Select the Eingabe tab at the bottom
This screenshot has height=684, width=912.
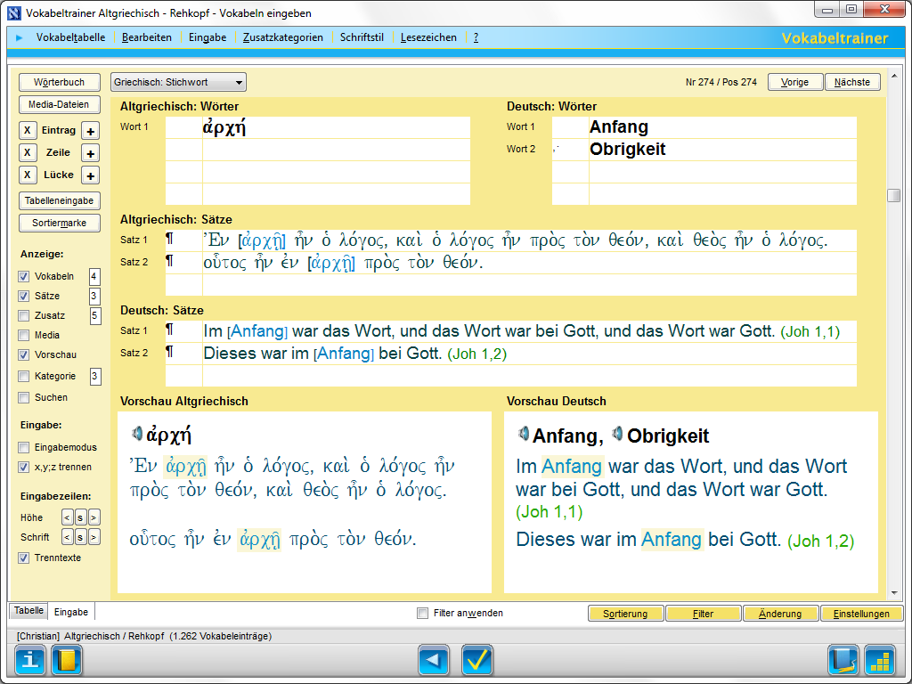click(x=71, y=612)
